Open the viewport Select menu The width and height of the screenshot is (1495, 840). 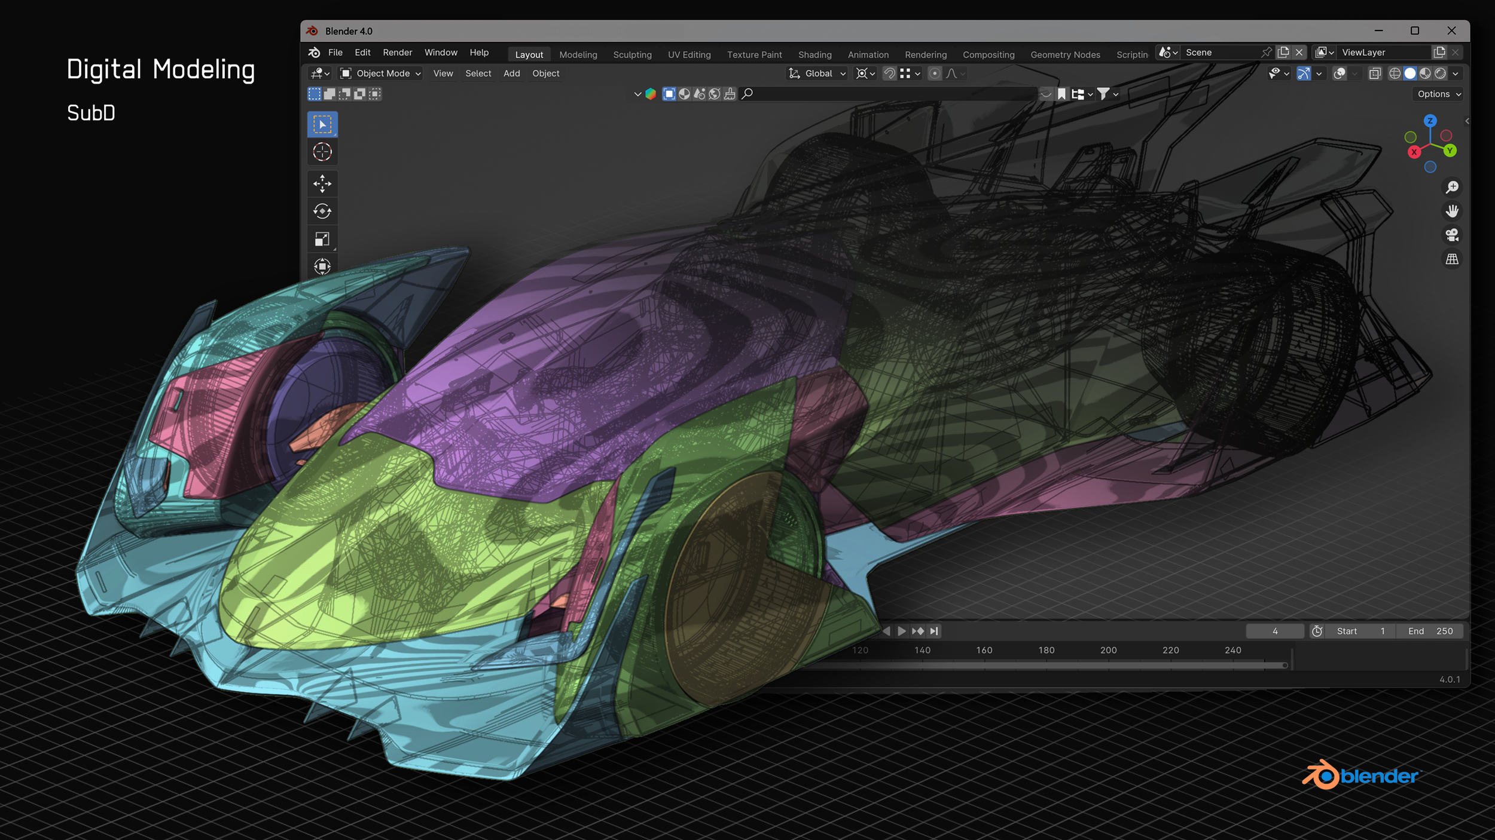(x=478, y=73)
